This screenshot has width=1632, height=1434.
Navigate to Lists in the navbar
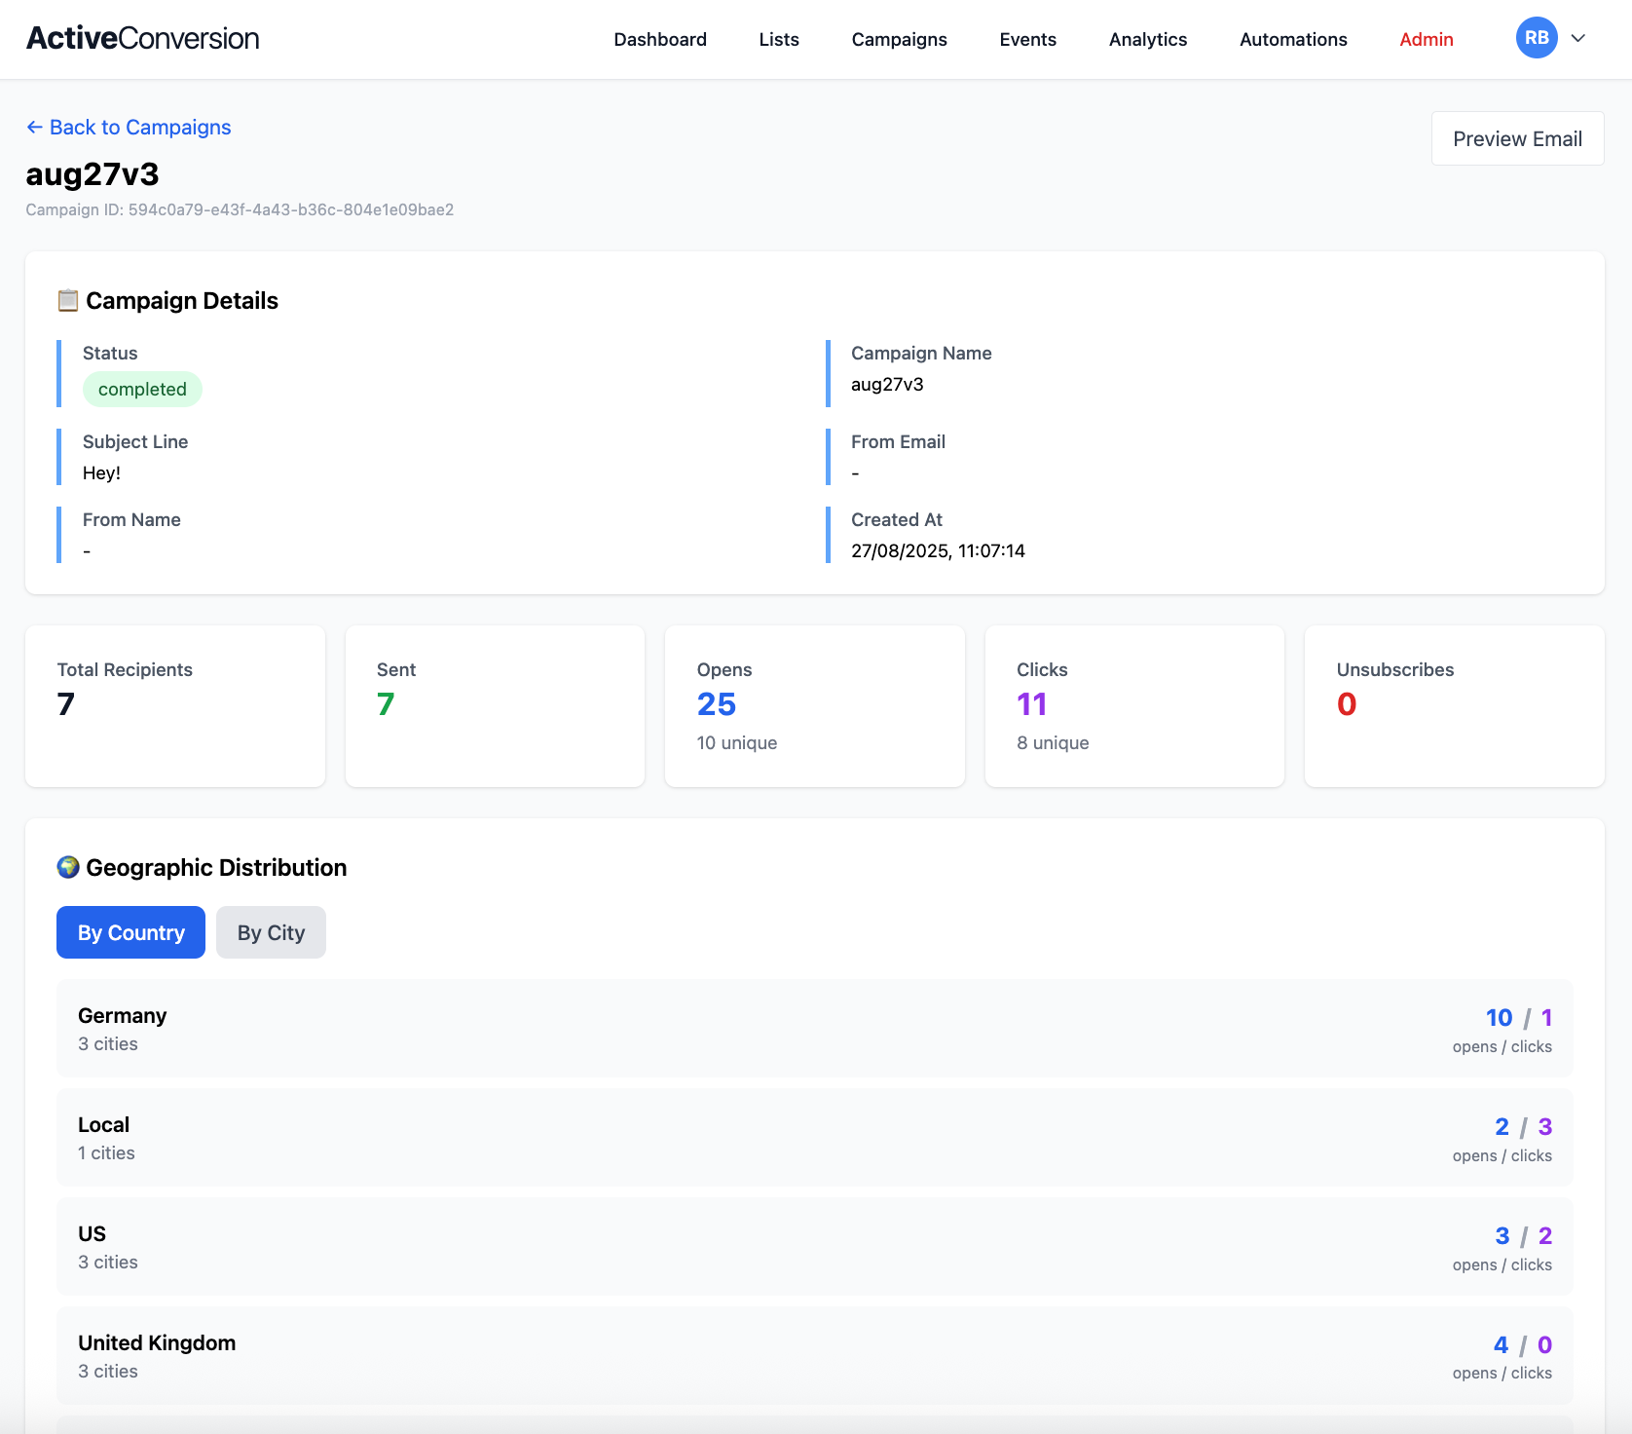[x=778, y=39]
